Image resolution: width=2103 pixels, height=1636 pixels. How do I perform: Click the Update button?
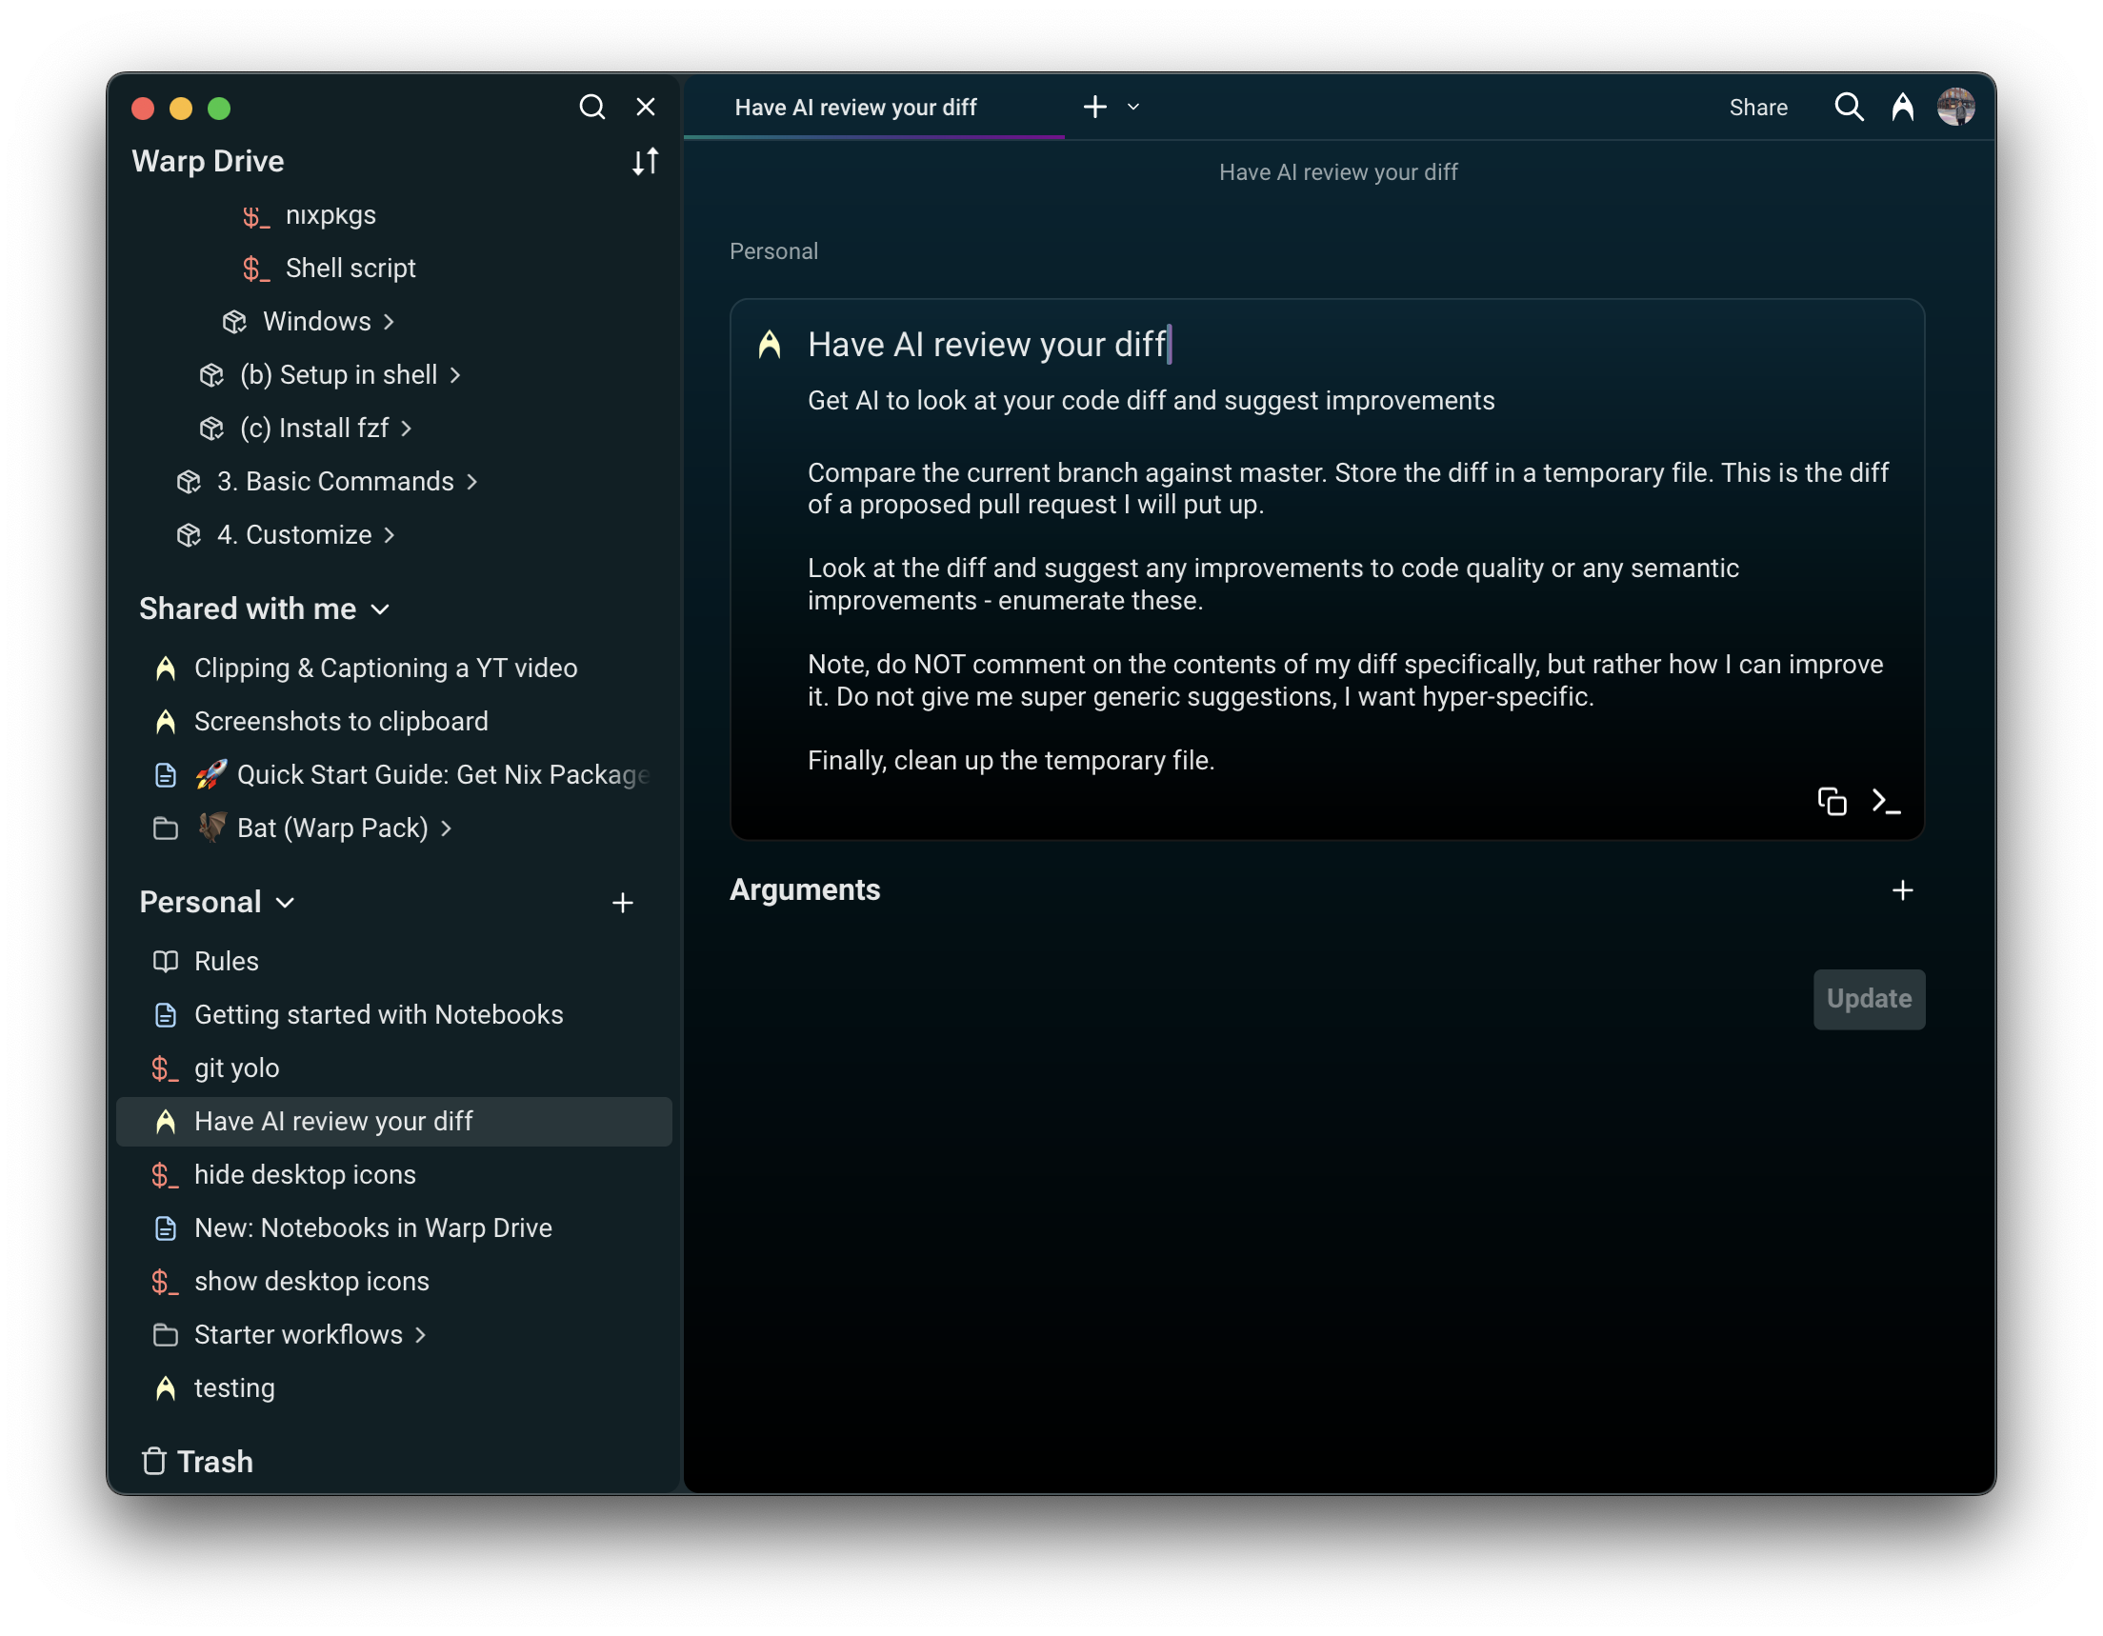[1868, 999]
